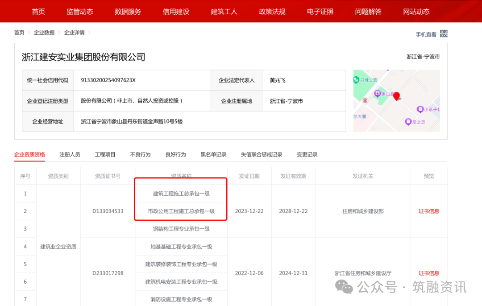
Task: Click registration type 股份有限公司（非上市、自然人投资或控股）
Action: click(x=132, y=101)
